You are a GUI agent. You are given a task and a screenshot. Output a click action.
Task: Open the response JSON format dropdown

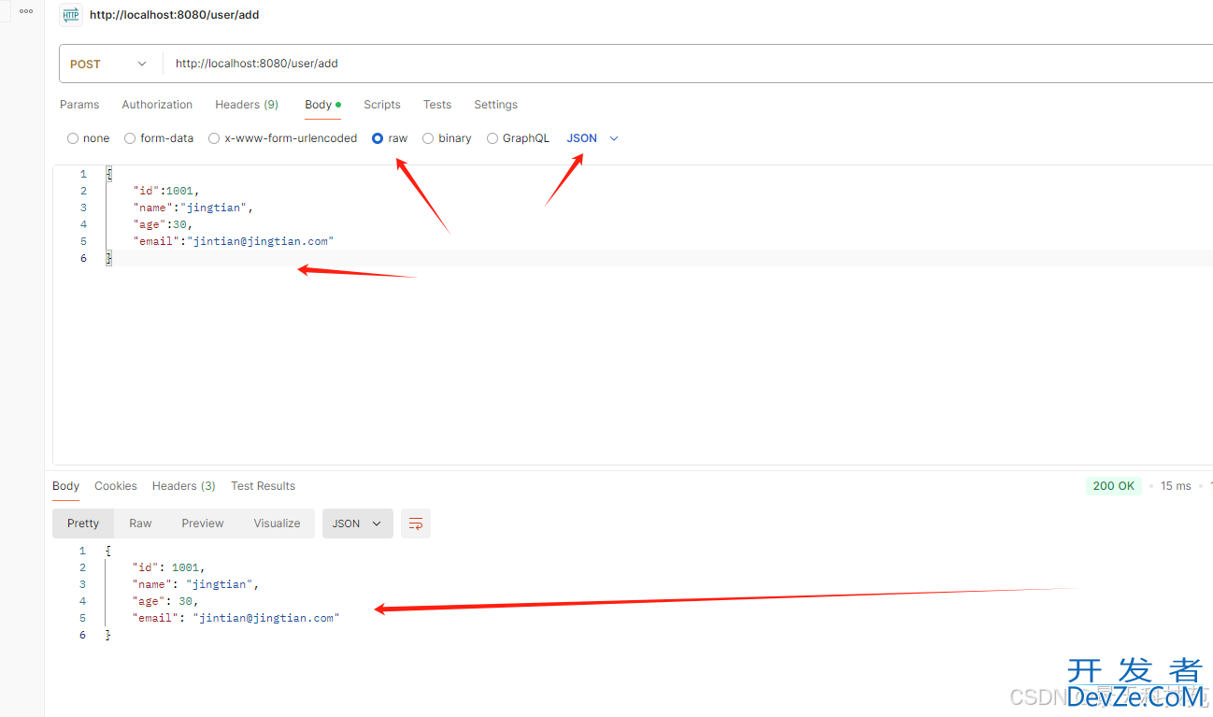click(x=357, y=523)
